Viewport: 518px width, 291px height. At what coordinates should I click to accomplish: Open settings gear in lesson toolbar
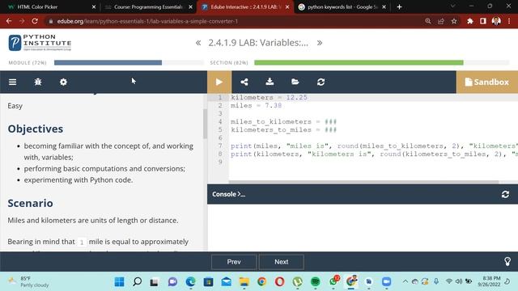point(63,82)
